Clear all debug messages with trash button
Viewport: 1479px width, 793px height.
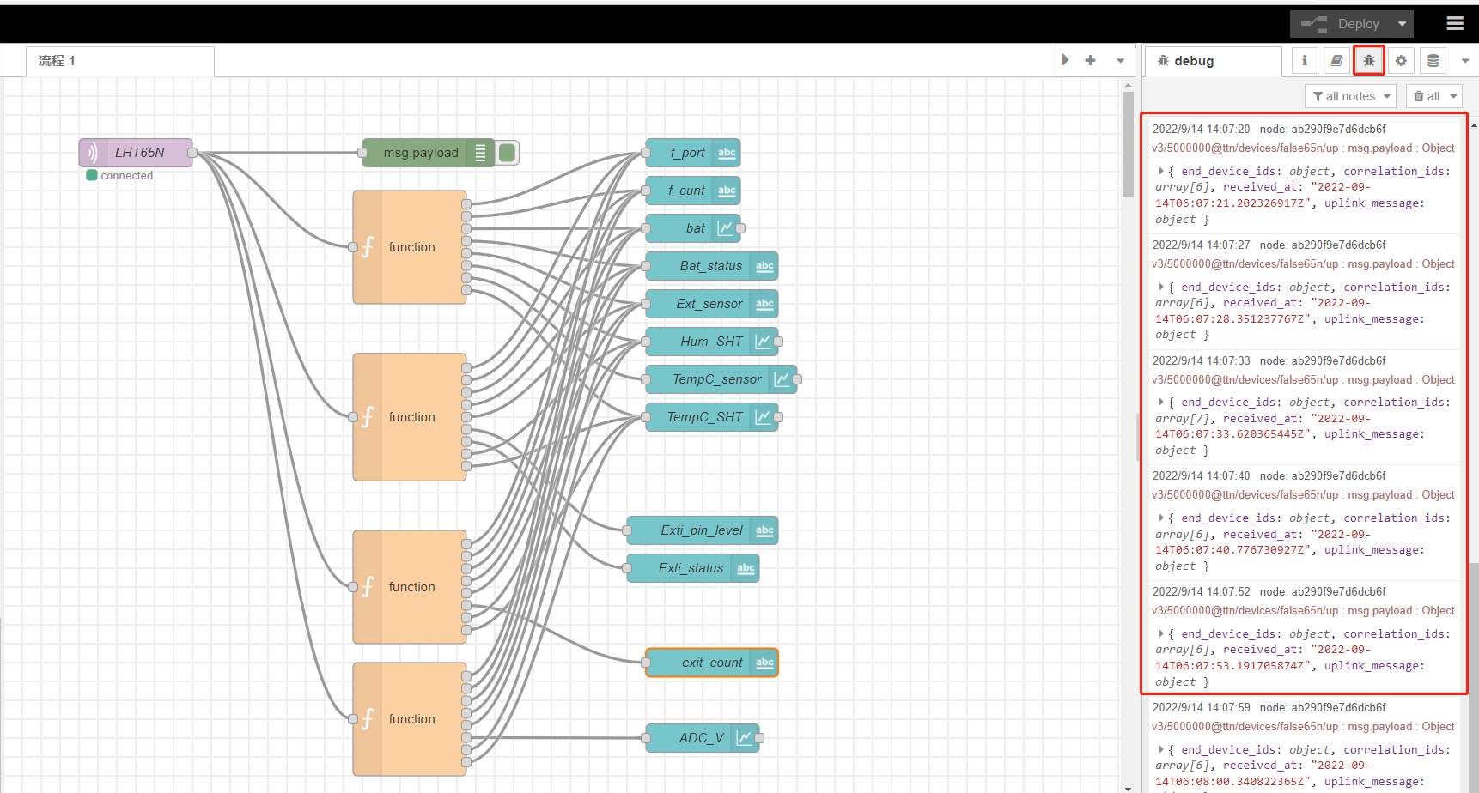(1427, 96)
